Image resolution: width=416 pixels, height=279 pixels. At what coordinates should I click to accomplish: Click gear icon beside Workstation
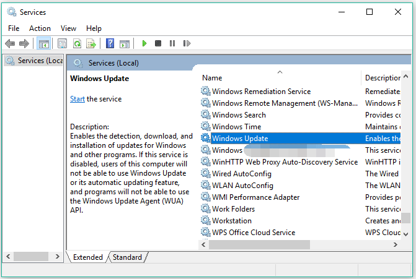tap(205, 220)
